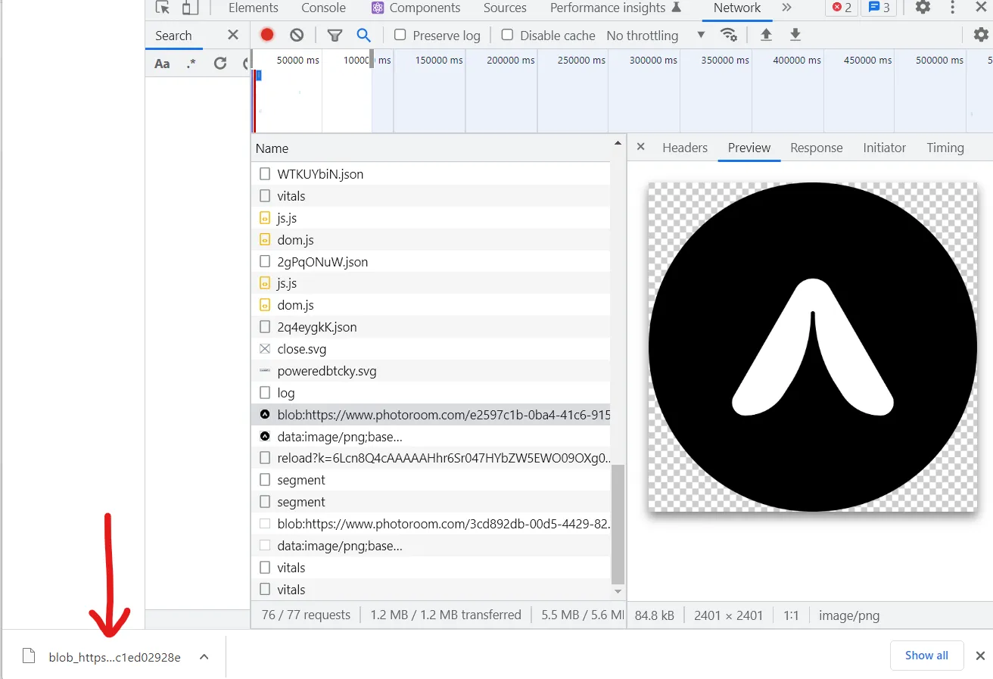
Task: Open network conditions Wi-Fi icon
Action: point(729,35)
